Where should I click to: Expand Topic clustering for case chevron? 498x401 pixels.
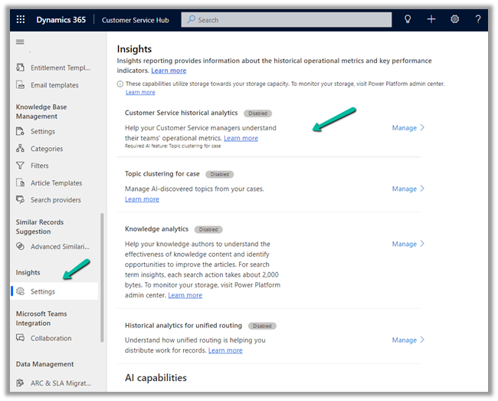pos(422,189)
